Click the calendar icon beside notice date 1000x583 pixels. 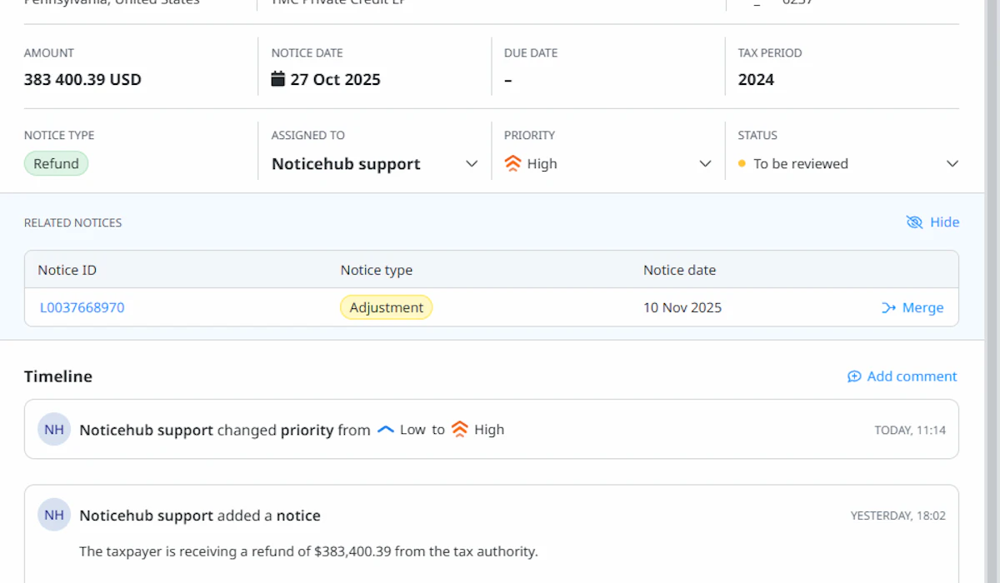tap(278, 79)
